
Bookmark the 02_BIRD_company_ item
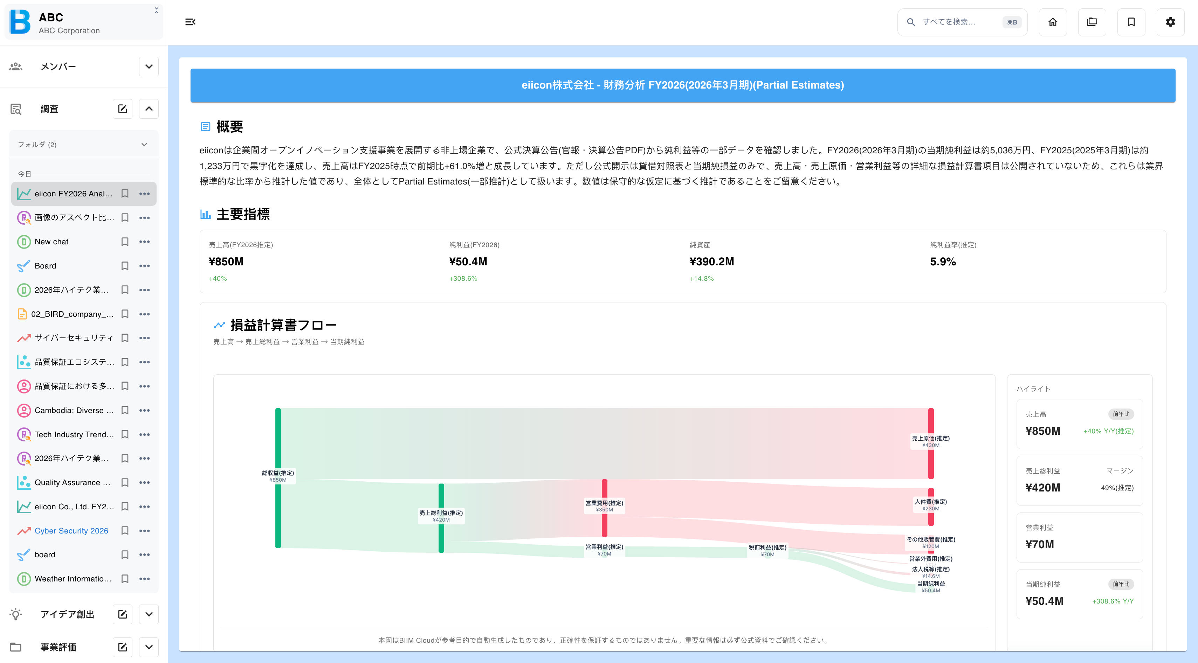[x=125, y=314]
